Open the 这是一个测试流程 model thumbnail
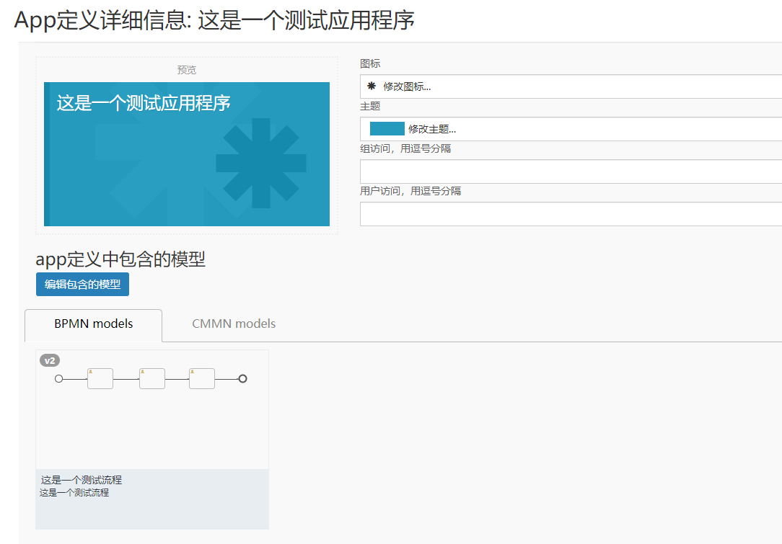This screenshot has width=782, height=544. (x=152, y=409)
